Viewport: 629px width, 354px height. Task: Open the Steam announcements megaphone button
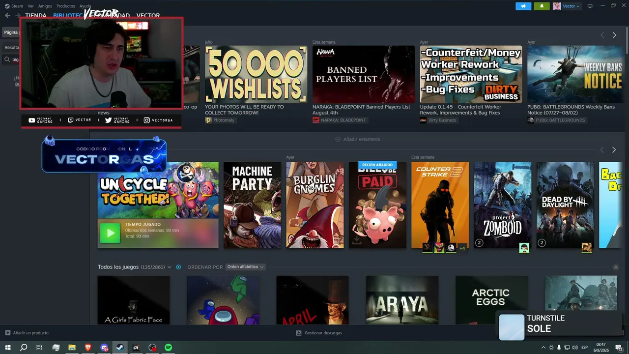[x=523, y=6]
